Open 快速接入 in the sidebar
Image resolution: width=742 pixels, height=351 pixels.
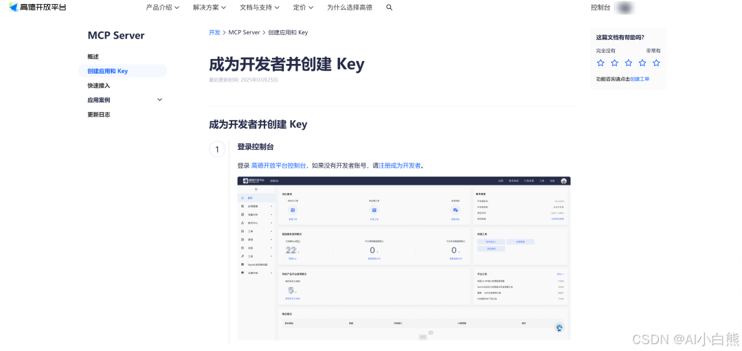point(99,86)
